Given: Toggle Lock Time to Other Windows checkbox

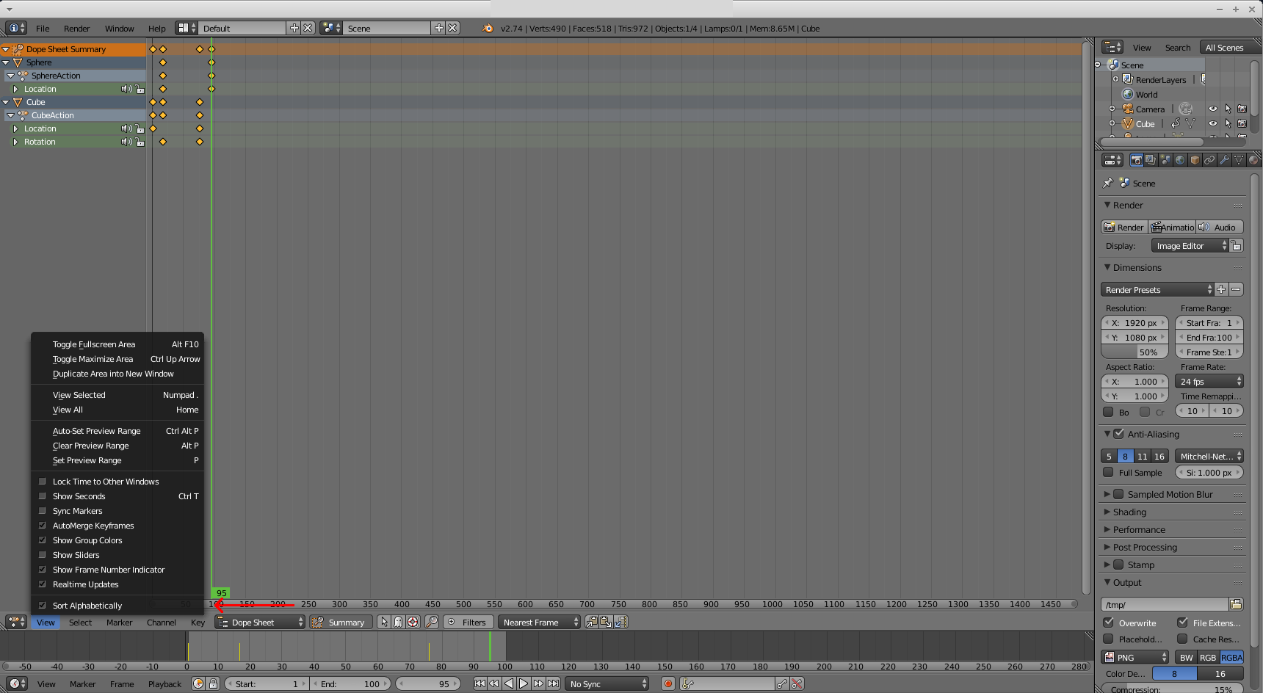Looking at the screenshot, I should [43, 482].
